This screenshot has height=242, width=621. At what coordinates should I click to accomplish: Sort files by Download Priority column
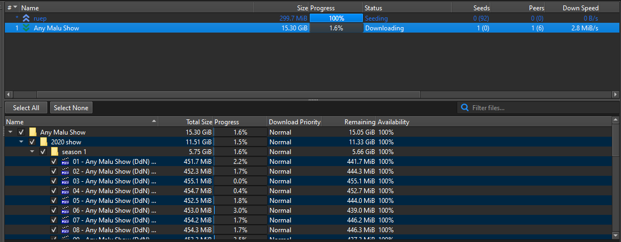tap(294, 122)
